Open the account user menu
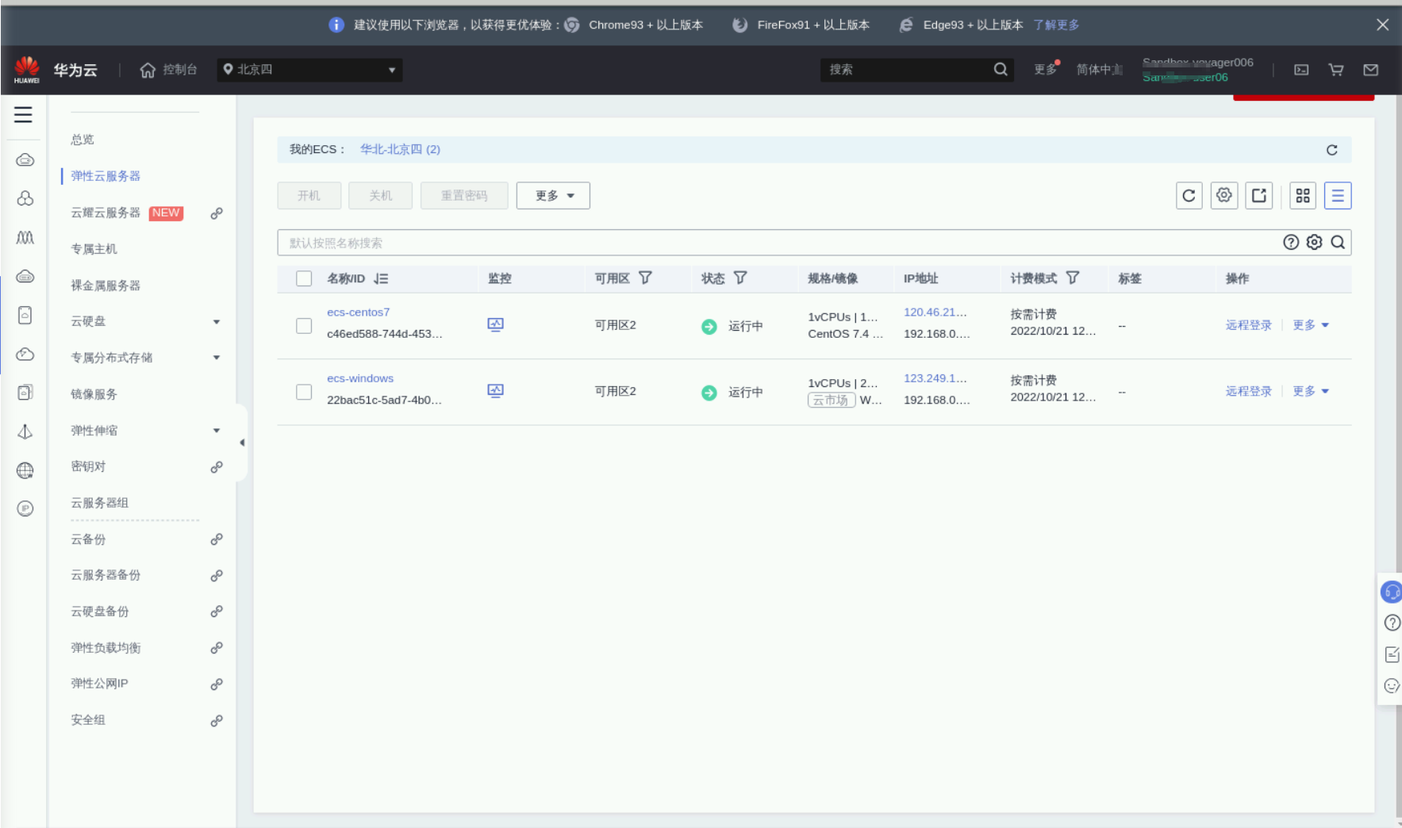This screenshot has height=828, width=1402. pyautogui.click(x=1197, y=70)
